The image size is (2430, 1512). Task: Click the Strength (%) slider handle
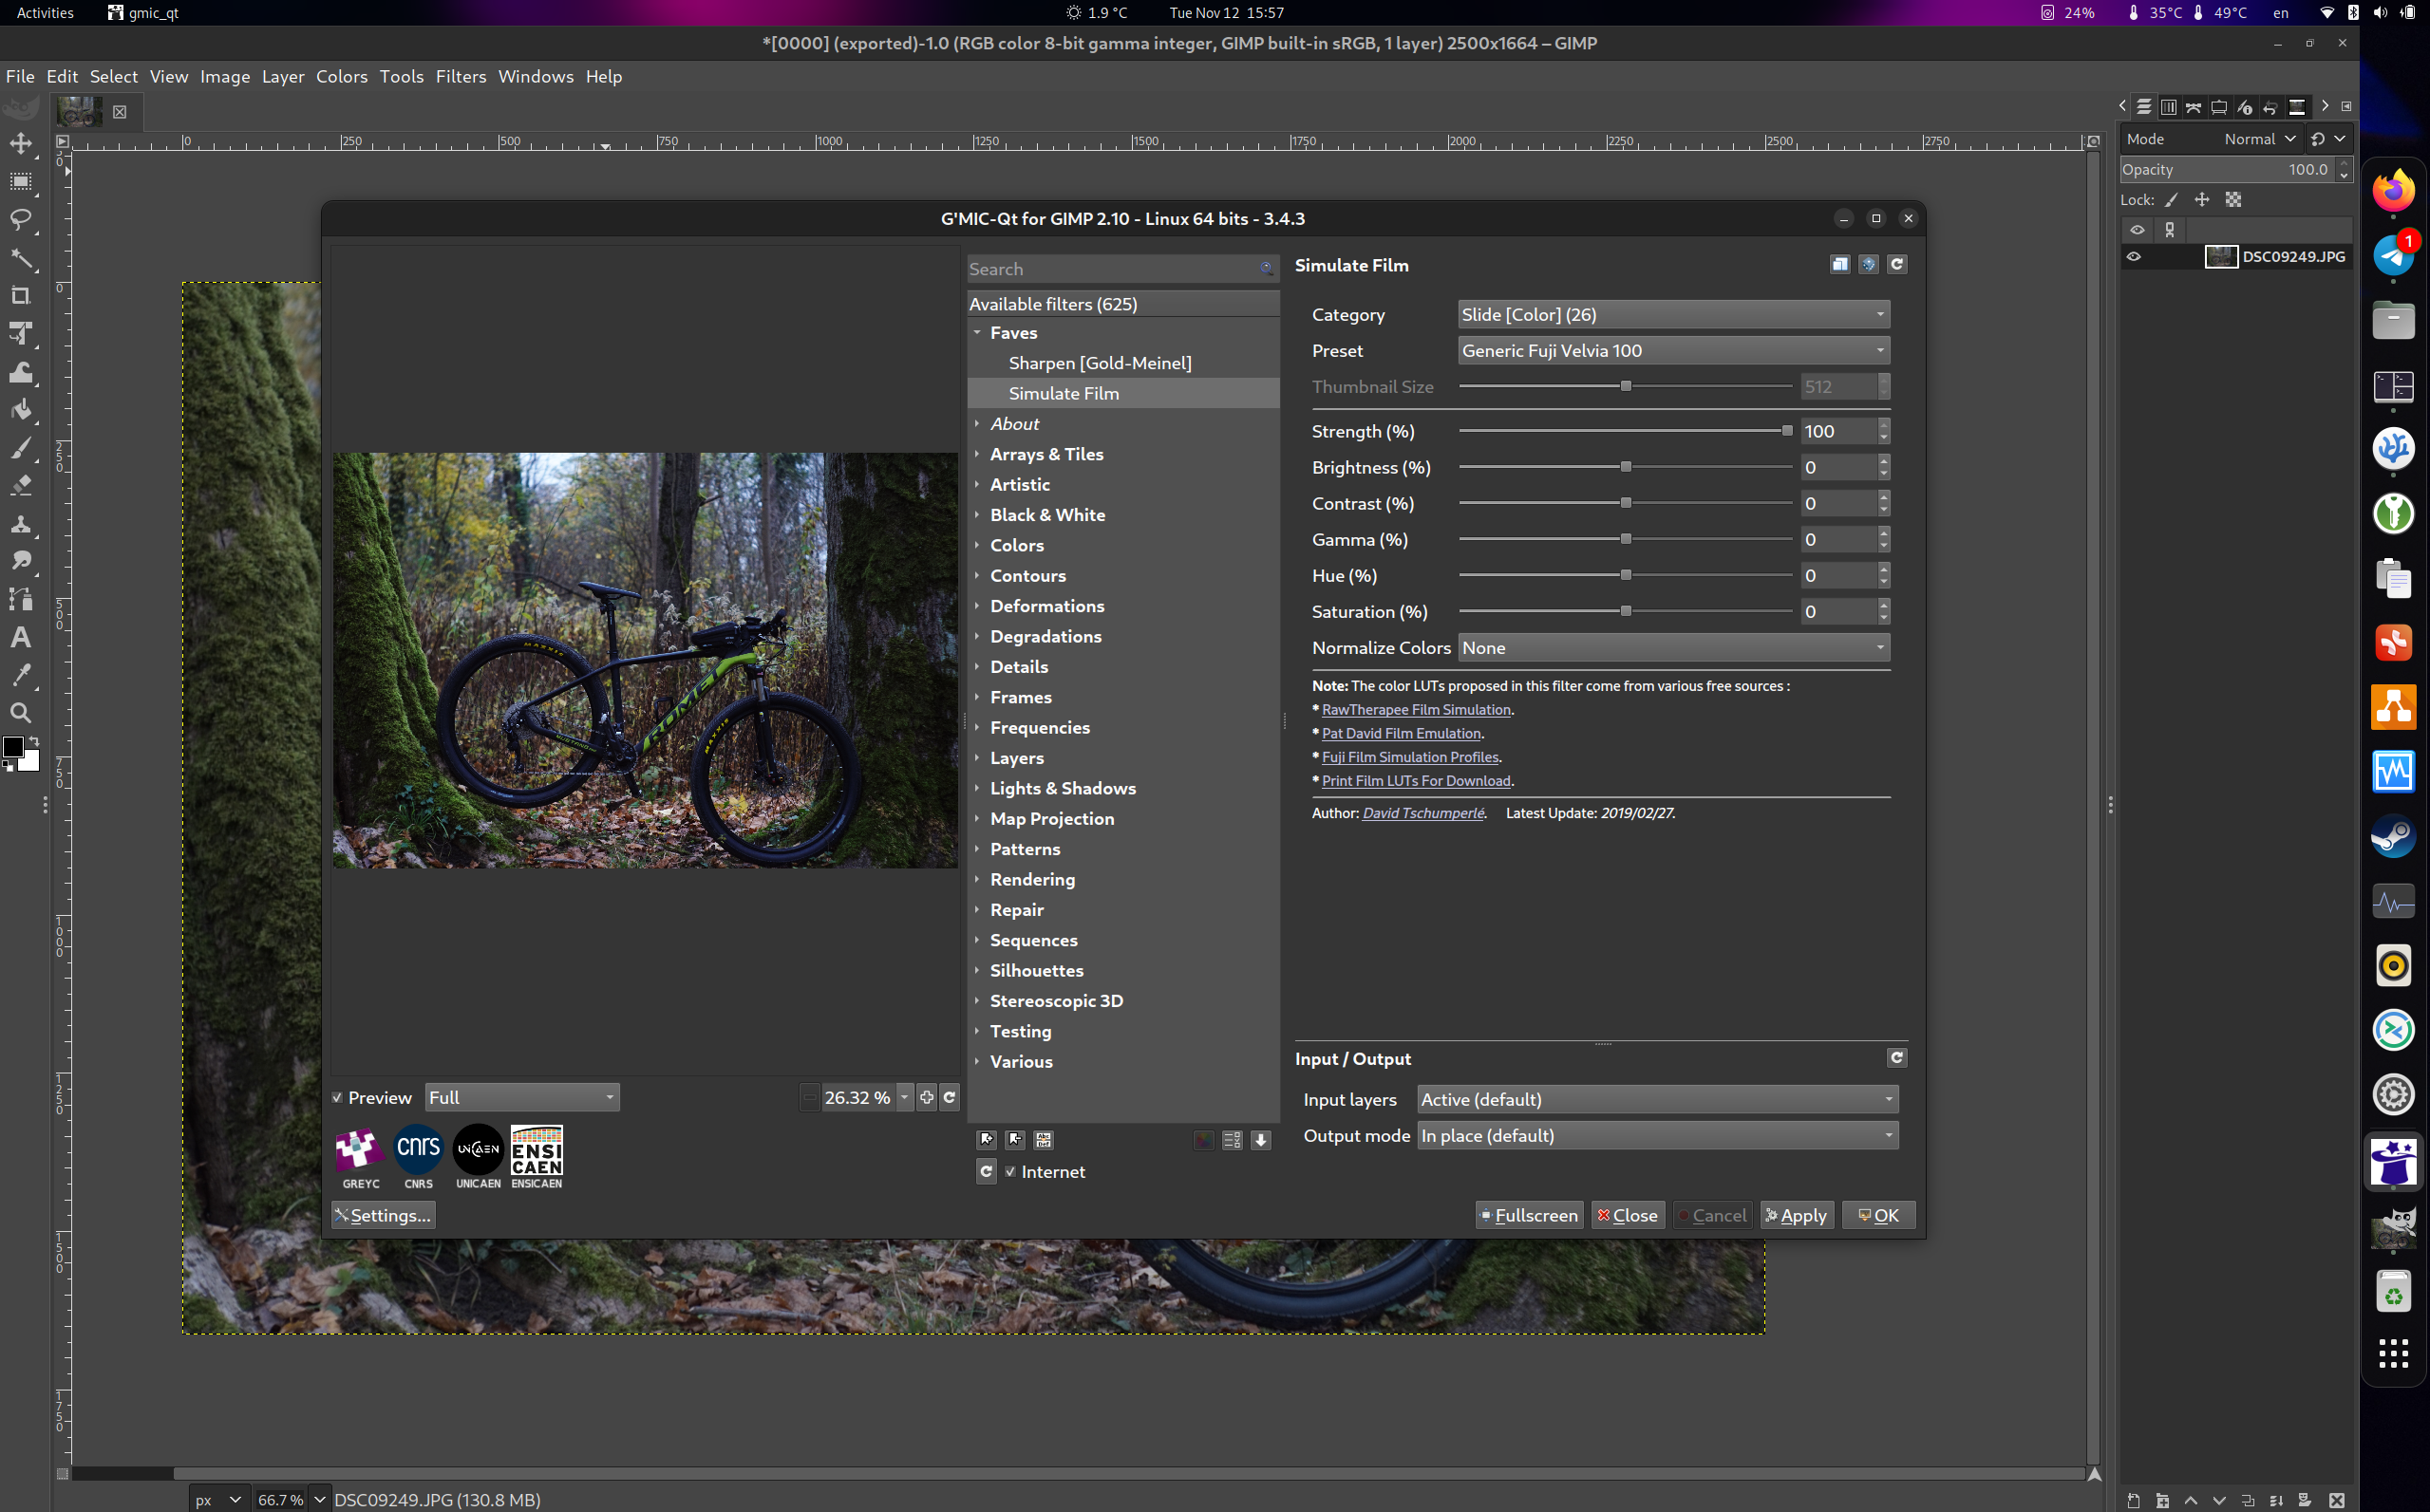point(1786,431)
